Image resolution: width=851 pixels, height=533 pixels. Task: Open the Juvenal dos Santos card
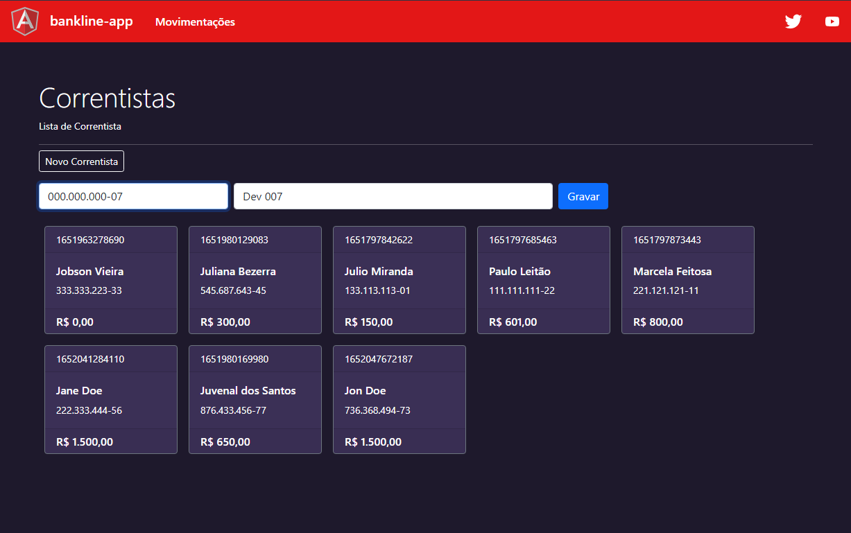point(255,399)
